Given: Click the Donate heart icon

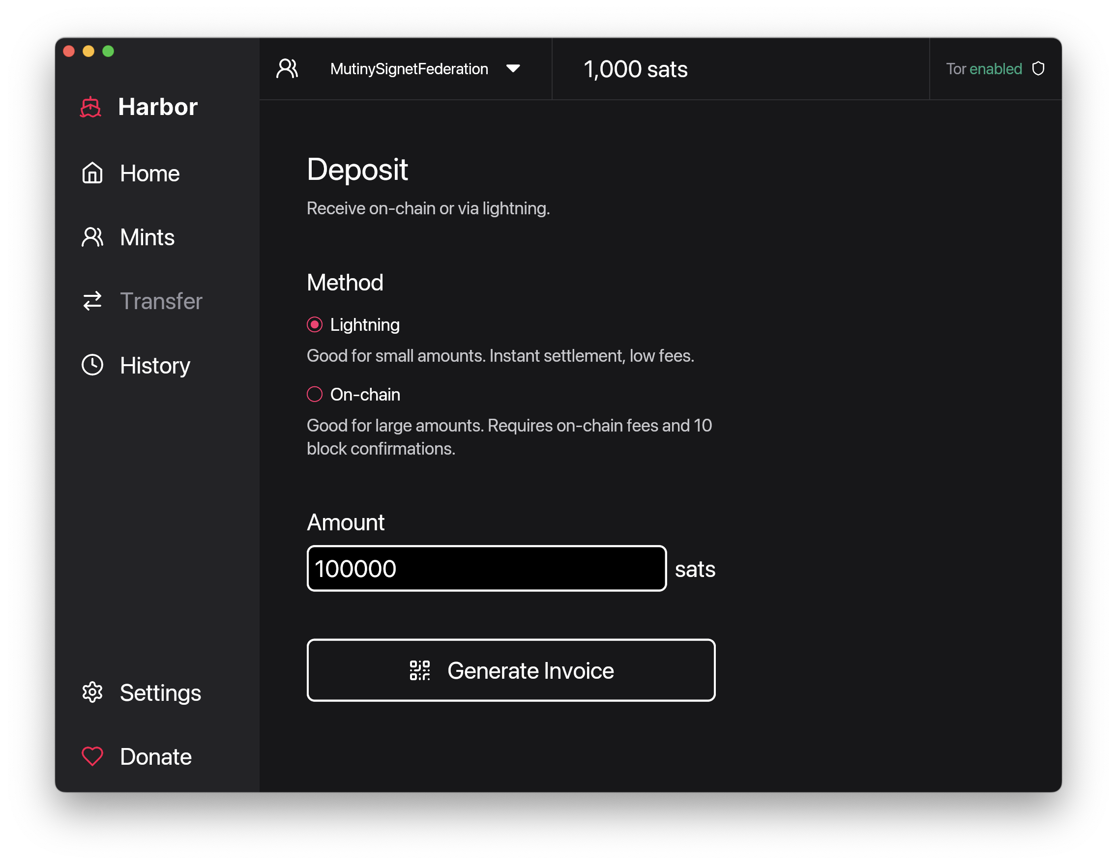Looking at the screenshot, I should pyautogui.click(x=92, y=756).
